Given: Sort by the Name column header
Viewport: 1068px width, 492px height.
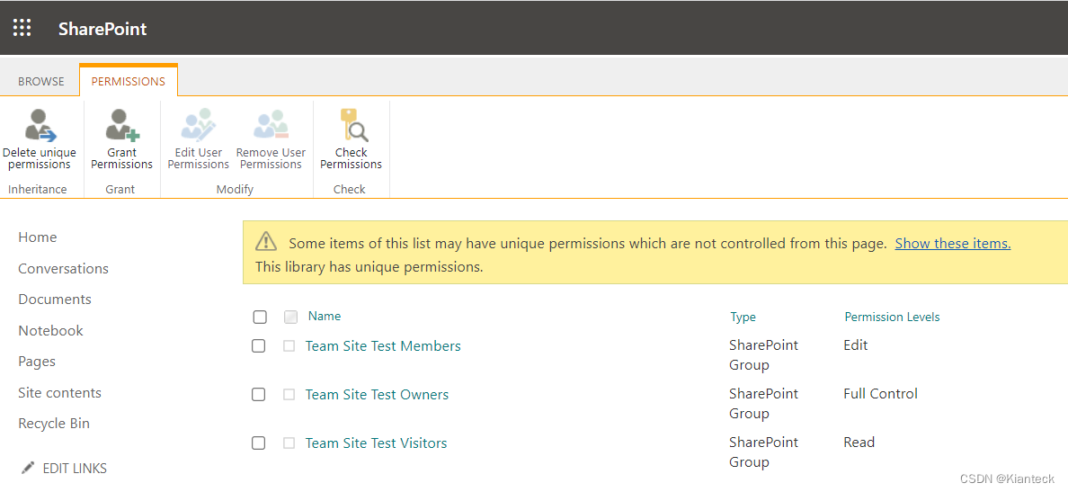Looking at the screenshot, I should 325,317.
